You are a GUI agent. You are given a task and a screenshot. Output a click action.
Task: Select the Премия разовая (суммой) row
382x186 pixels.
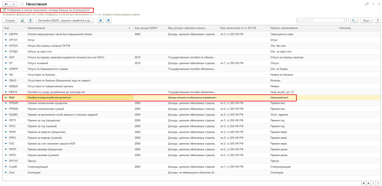click(x=192, y=155)
